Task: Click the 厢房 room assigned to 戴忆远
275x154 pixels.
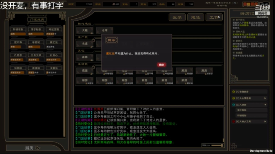Action: [x=184, y=81]
